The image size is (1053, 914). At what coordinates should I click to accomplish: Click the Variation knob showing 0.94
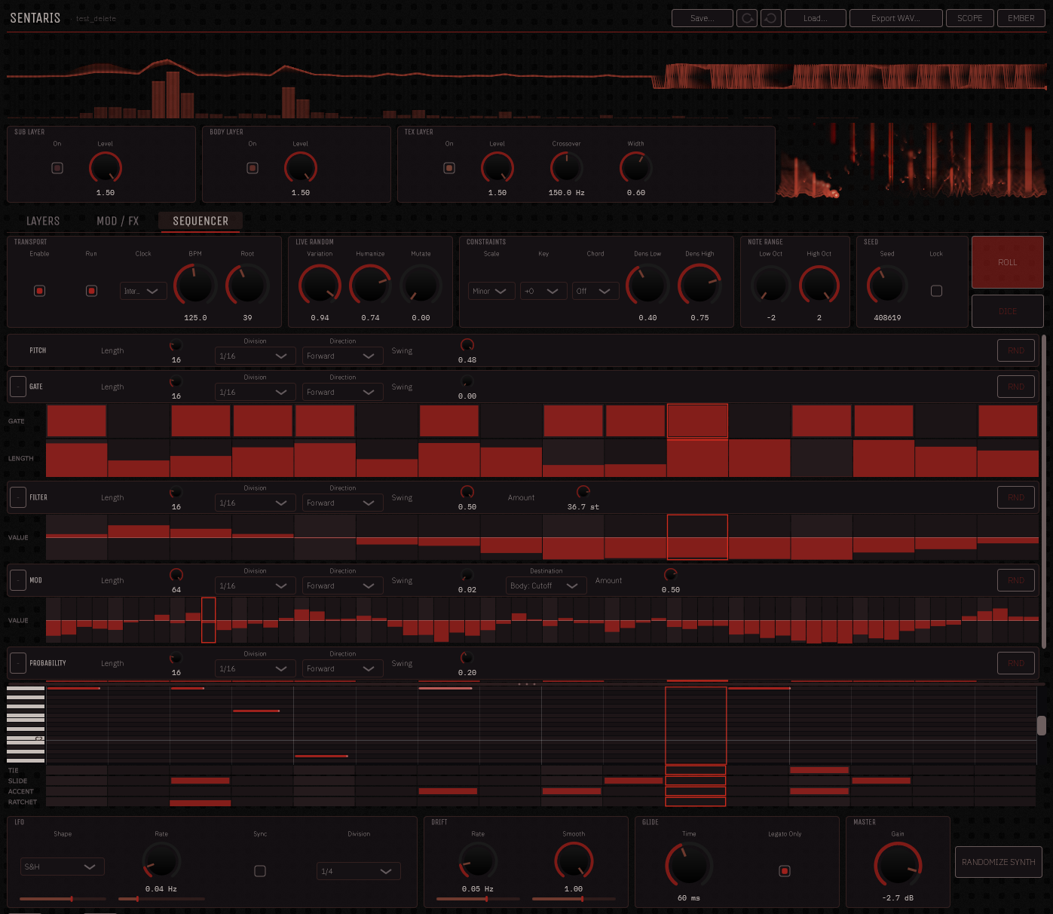tap(320, 285)
